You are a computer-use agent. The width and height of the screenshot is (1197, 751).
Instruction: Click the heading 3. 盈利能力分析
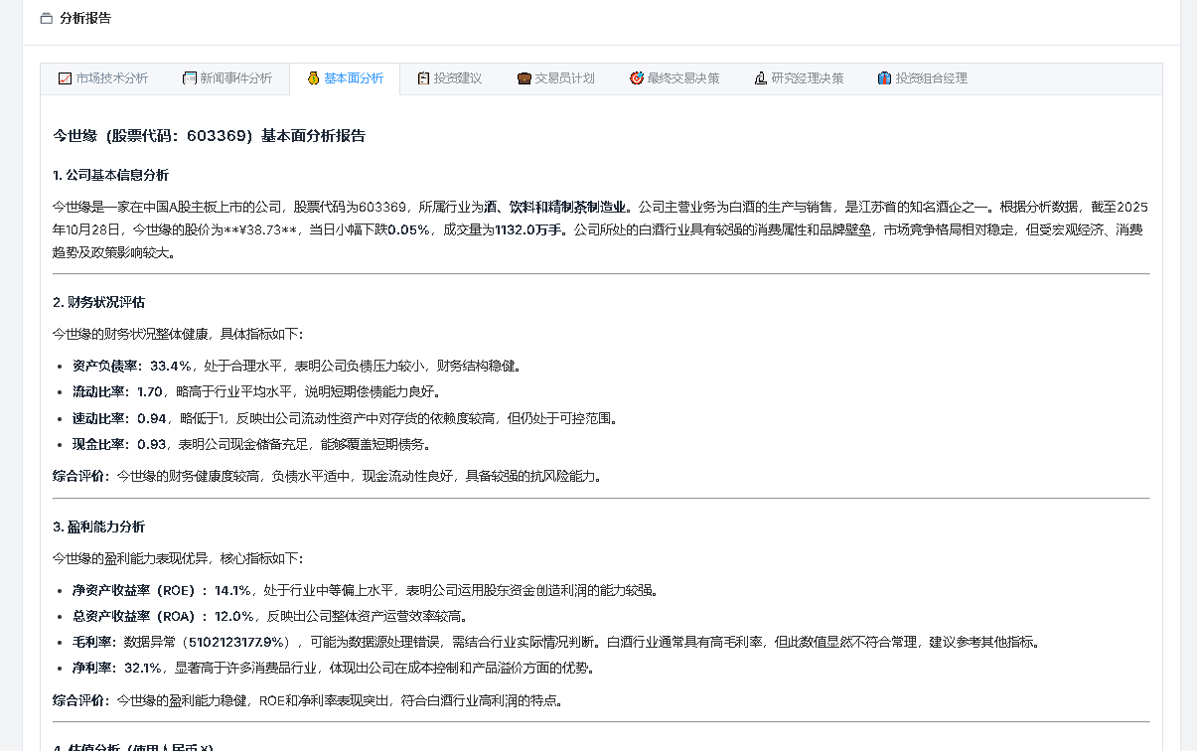click(x=98, y=526)
